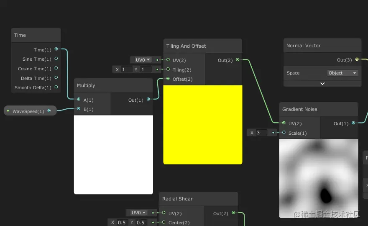Select the Multiply node title
368x226 pixels.
(x=86, y=85)
